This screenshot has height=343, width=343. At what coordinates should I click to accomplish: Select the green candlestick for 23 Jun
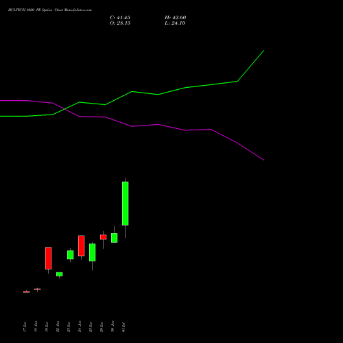coord(71,255)
